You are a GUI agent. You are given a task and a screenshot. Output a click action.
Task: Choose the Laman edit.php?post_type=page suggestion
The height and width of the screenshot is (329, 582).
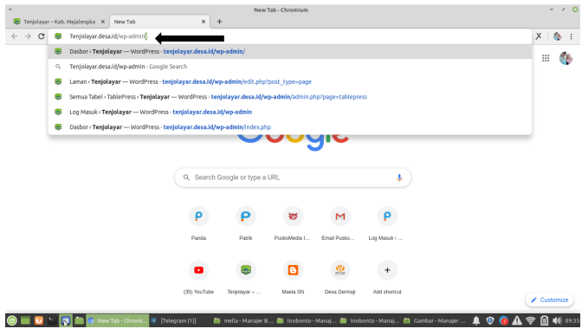289,81
